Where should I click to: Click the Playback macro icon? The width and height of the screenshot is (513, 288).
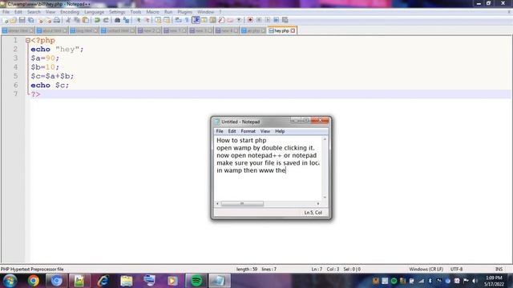click(268, 20)
